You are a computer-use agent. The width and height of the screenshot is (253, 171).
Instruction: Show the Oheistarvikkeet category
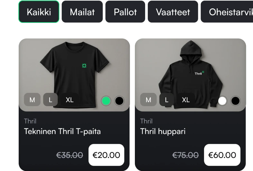pos(227,12)
